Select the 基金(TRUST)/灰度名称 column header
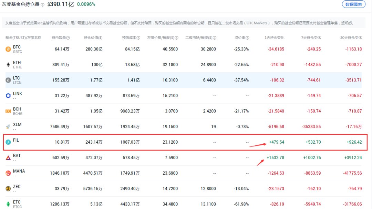 coord(23,37)
